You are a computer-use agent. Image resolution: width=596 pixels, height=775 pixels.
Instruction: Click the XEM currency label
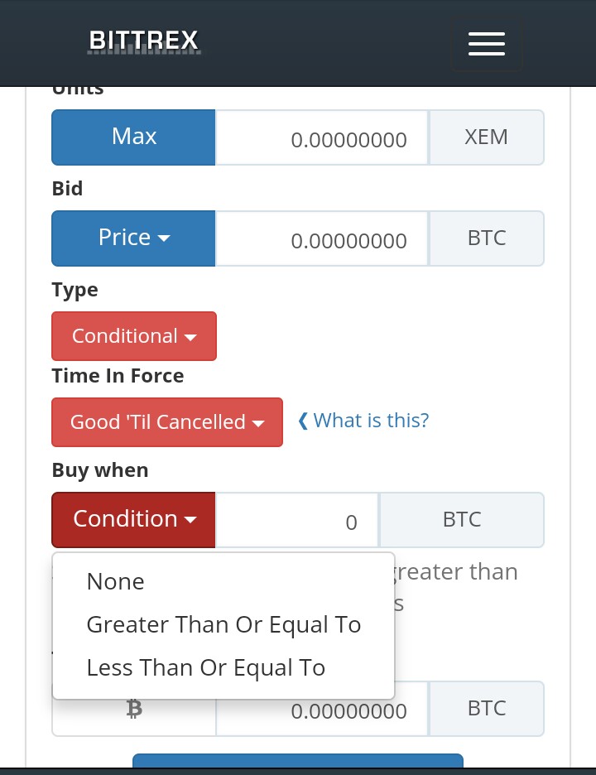(x=486, y=137)
